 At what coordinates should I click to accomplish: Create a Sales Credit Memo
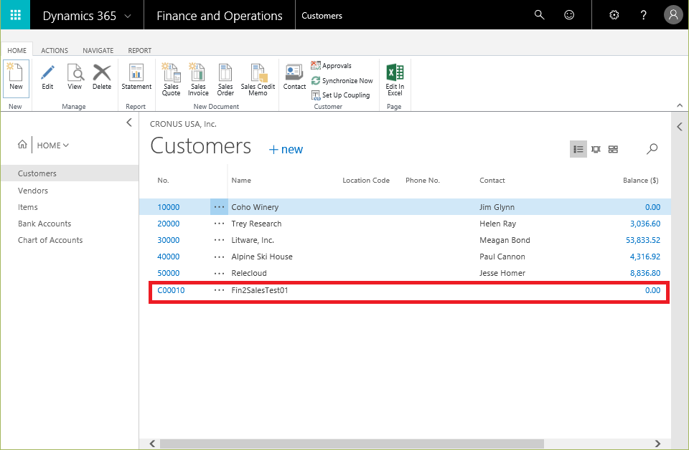(258, 80)
